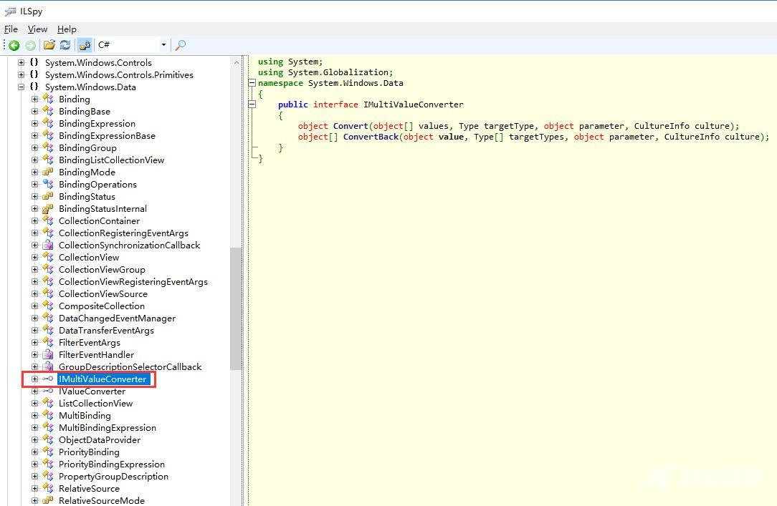Screen dimensions: 777x506
Task: Click the Refresh assemblies icon
Action: [65, 45]
